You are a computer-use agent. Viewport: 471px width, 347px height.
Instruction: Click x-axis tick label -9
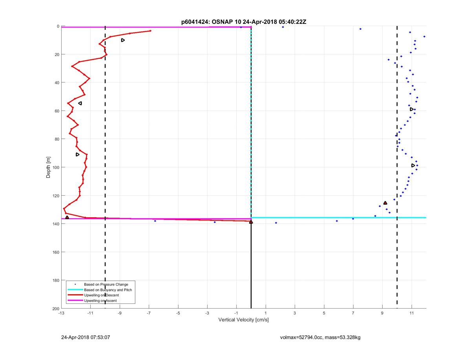[120, 313]
